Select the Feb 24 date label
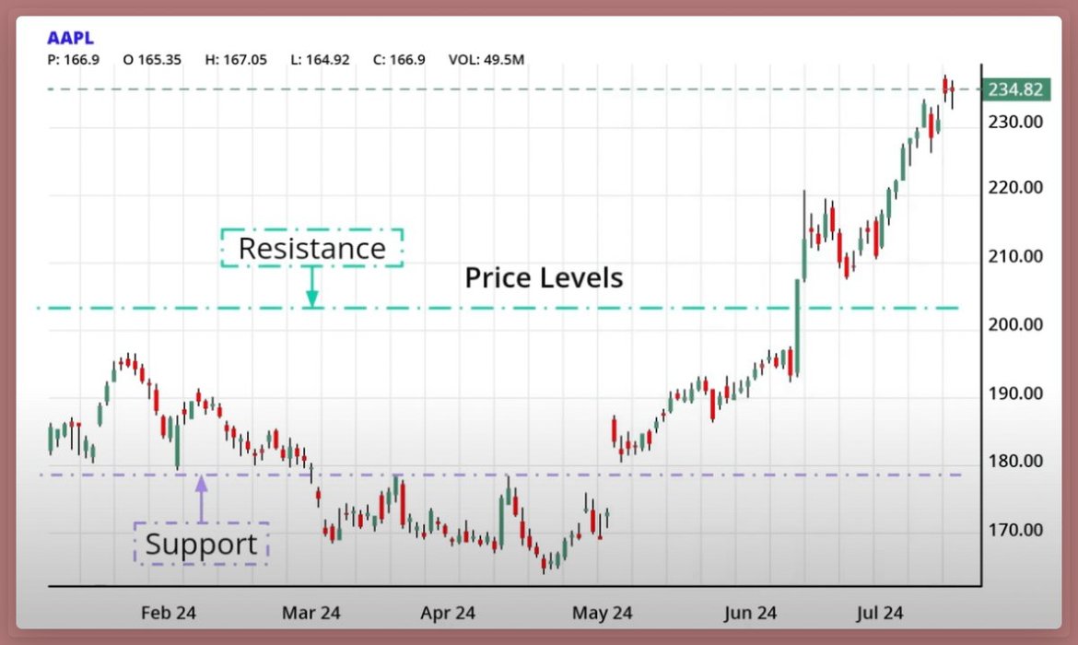 (x=169, y=613)
